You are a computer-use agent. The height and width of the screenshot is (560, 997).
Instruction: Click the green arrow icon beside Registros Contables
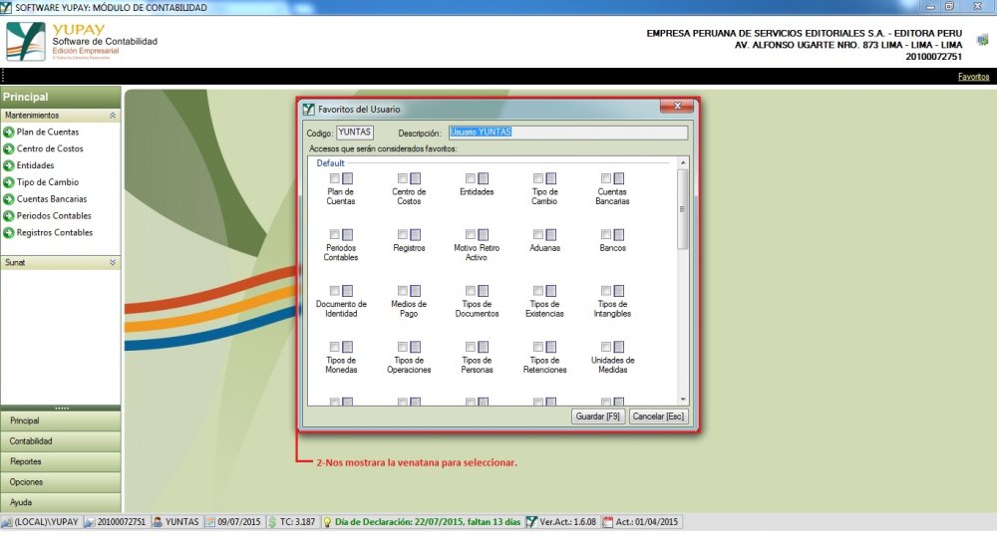pyautogui.click(x=9, y=232)
